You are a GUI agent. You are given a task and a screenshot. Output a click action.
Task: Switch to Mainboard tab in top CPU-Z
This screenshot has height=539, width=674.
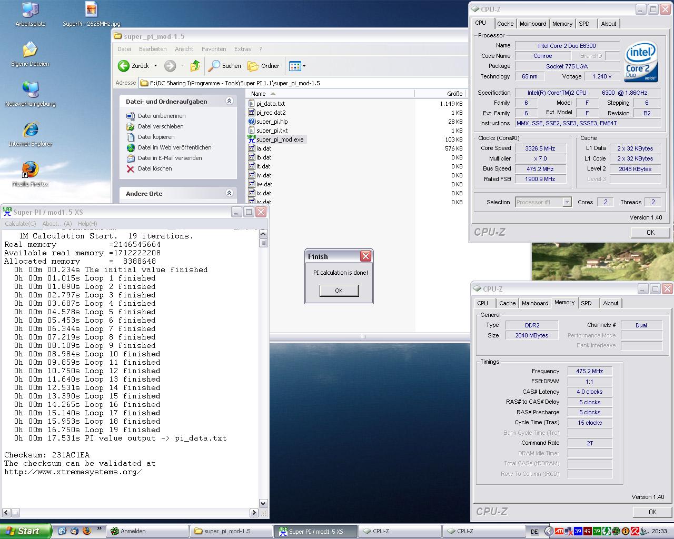533,24
